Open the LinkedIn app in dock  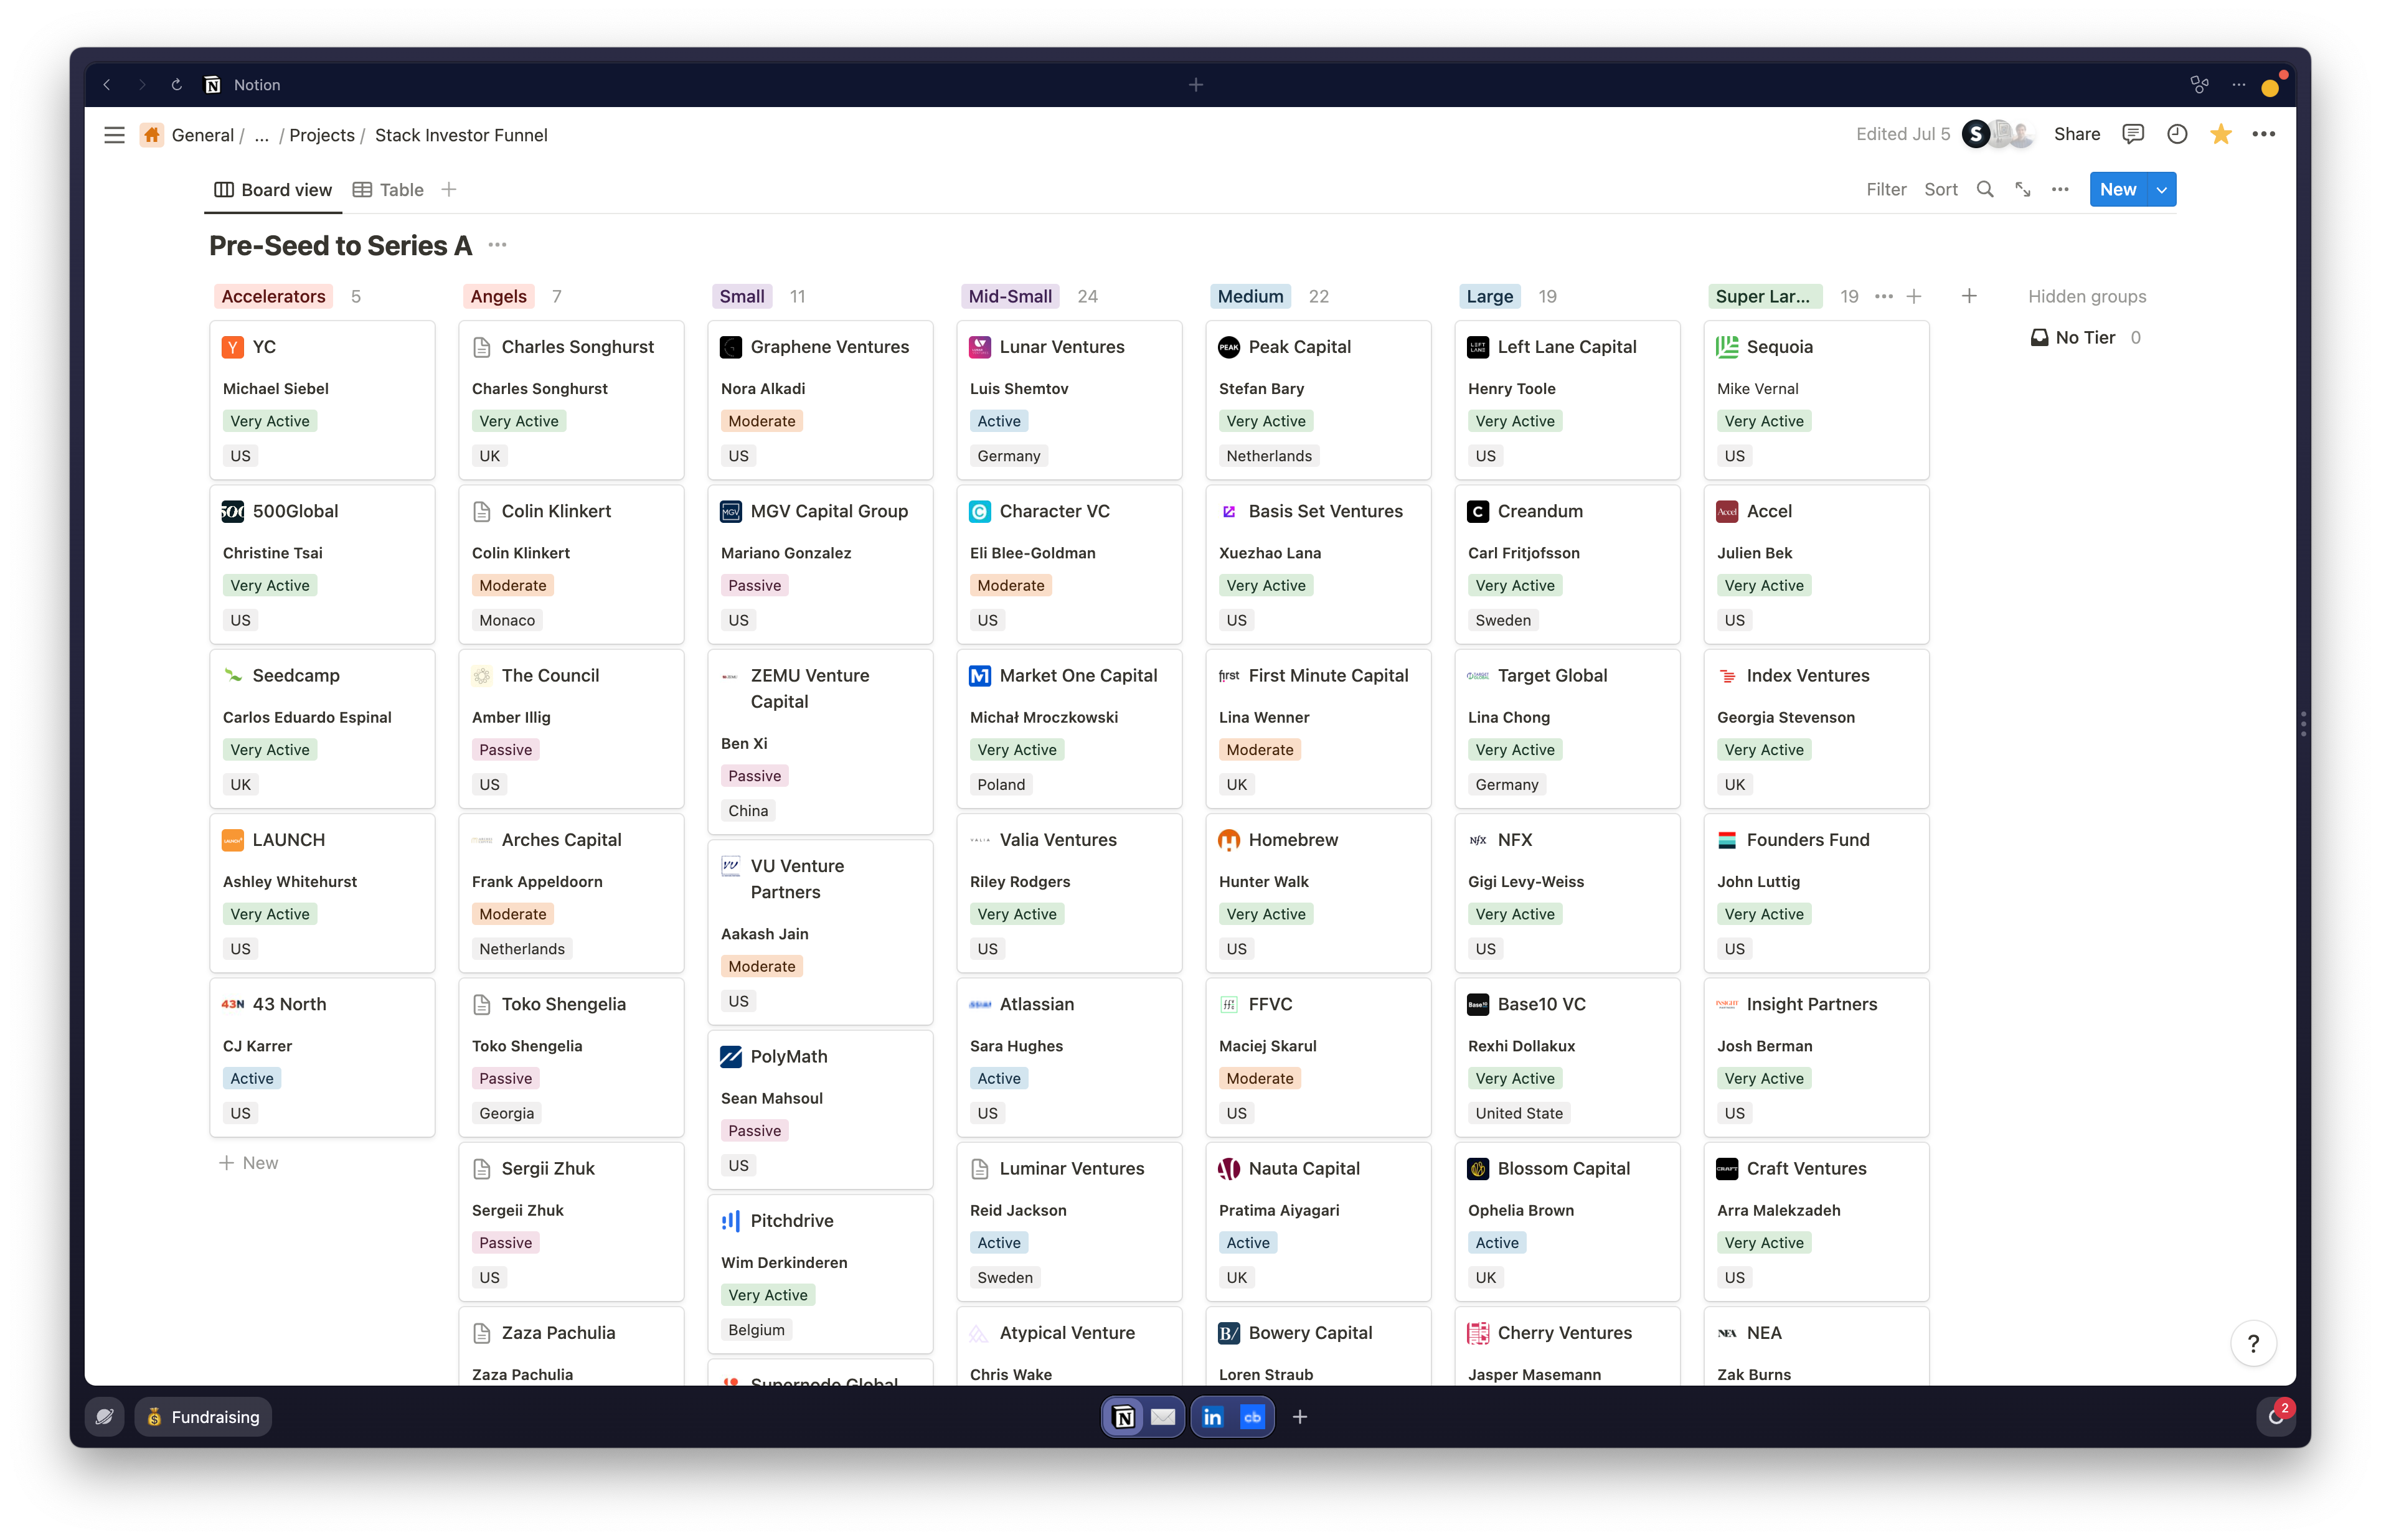[1212, 1416]
